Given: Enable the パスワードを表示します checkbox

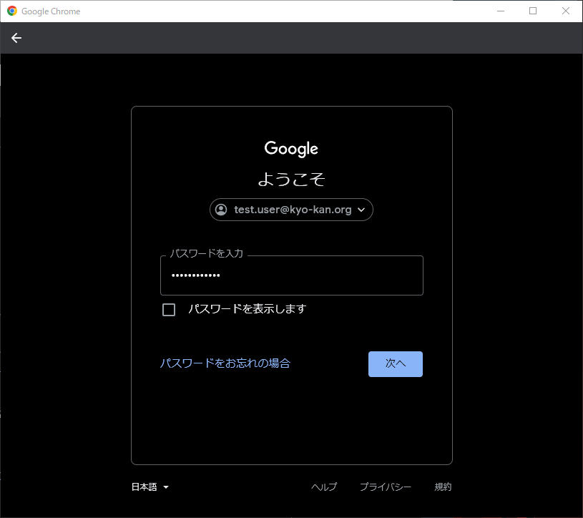Looking at the screenshot, I should point(169,309).
